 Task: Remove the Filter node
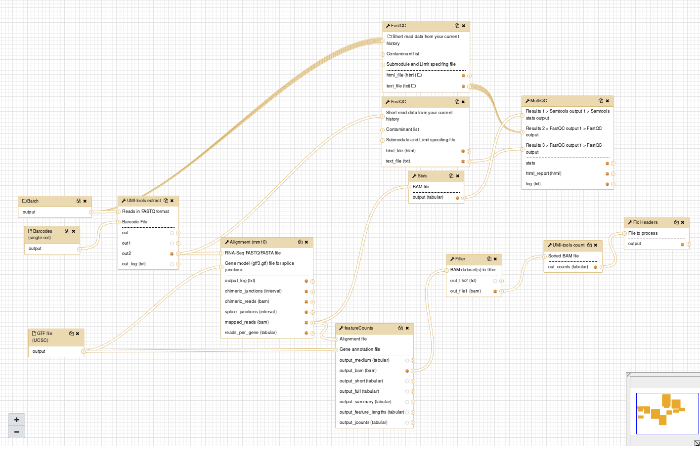point(495,259)
